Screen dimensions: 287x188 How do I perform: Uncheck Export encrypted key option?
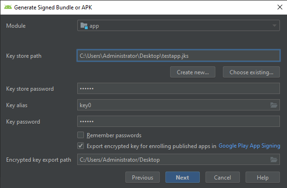click(81, 146)
